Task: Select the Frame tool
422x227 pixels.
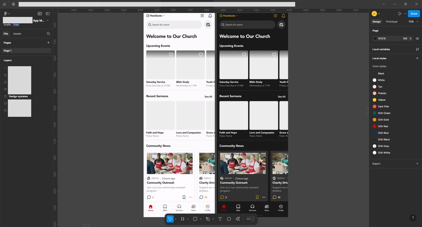Action: coord(183,219)
